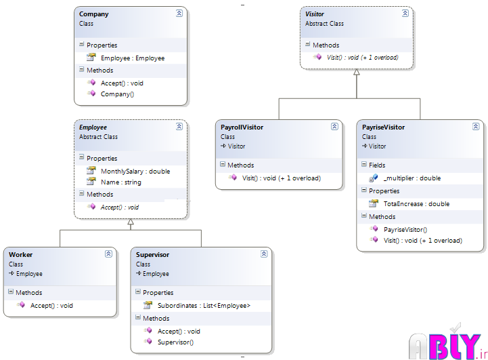Select the Visitor abstract class title
This screenshot has height=360, width=488.
click(x=314, y=14)
